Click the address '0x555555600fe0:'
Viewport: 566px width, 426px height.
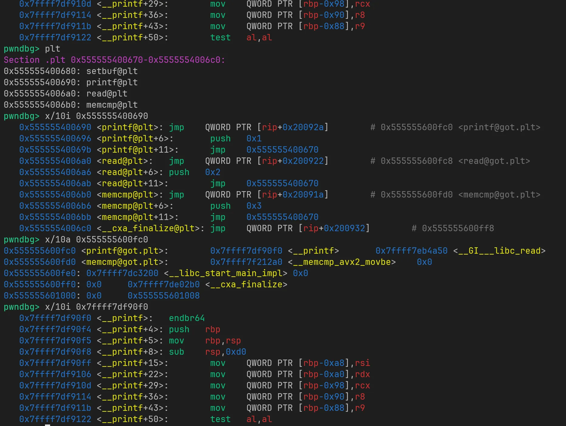[x=42, y=273]
